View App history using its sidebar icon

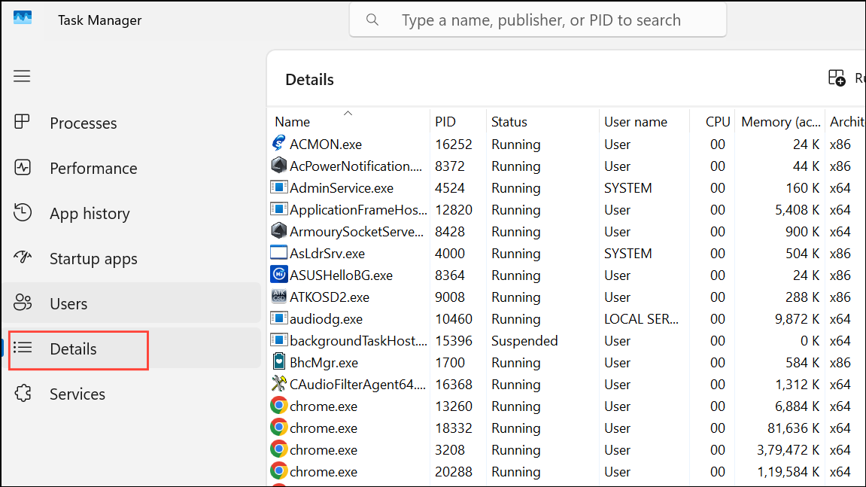(23, 212)
